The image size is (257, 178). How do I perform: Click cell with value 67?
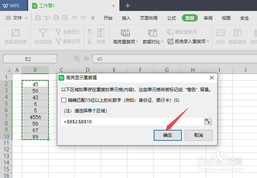(35, 130)
